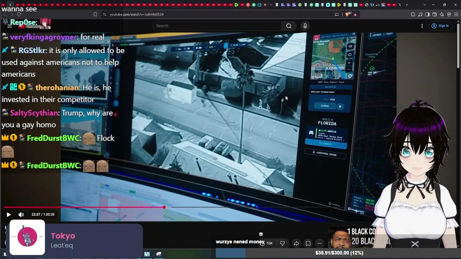Open more actions three-dot menu under video

click(x=319, y=244)
